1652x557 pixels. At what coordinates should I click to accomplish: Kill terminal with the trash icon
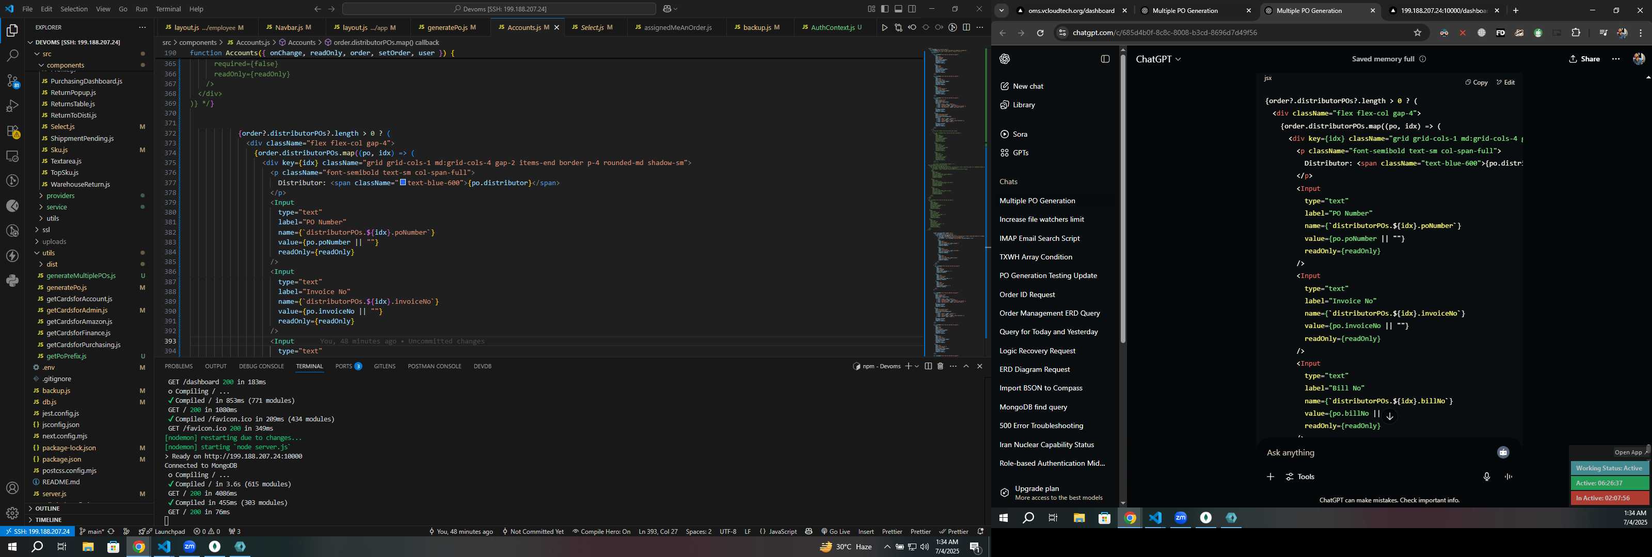pyautogui.click(x=940, y=366)
